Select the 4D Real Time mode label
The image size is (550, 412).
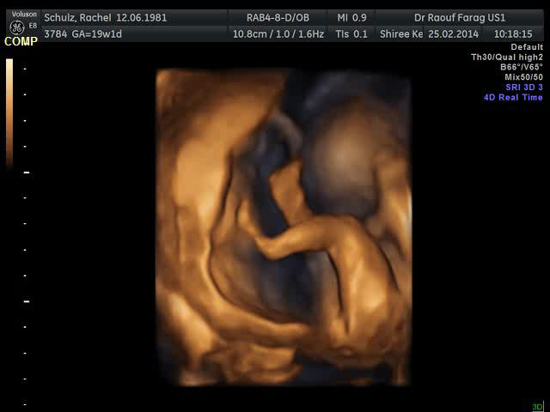[x=513, y=98]
